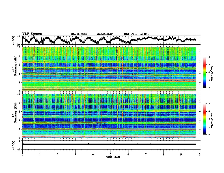Viewport: 224px width, 173px height.
Task: Click the "VLF Spectra" title text
Action: 32,34
